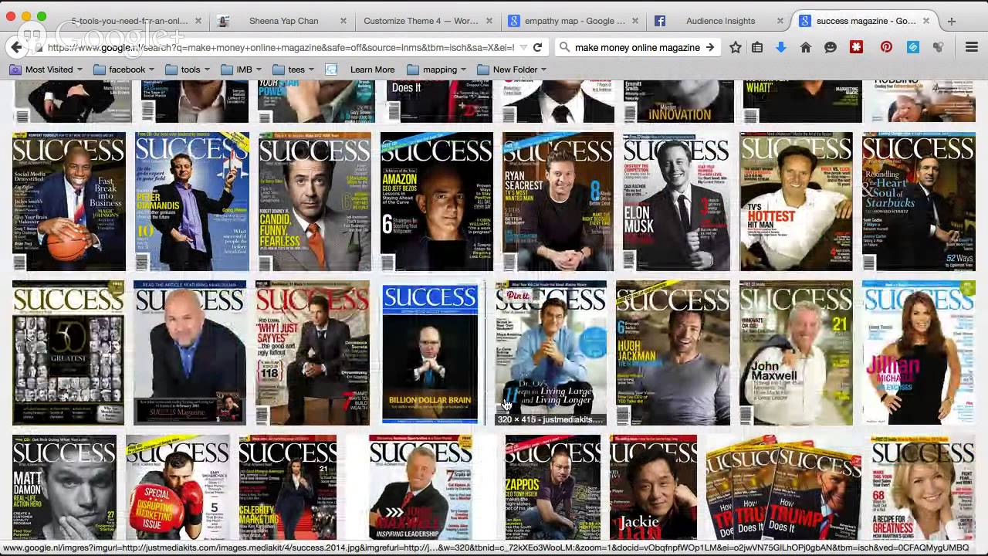Open the John Maxwell Success cover

click(x=797, y=352)
